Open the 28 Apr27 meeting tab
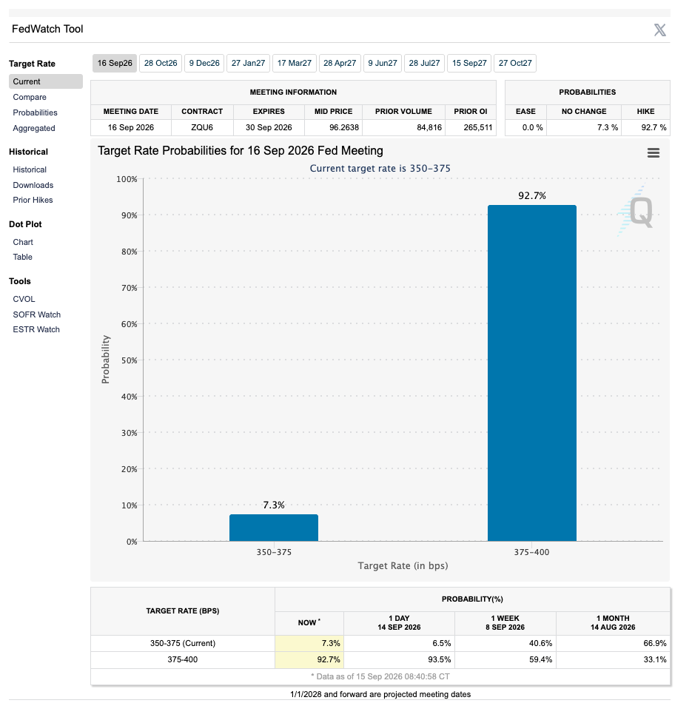 click(x=340, y=63)
